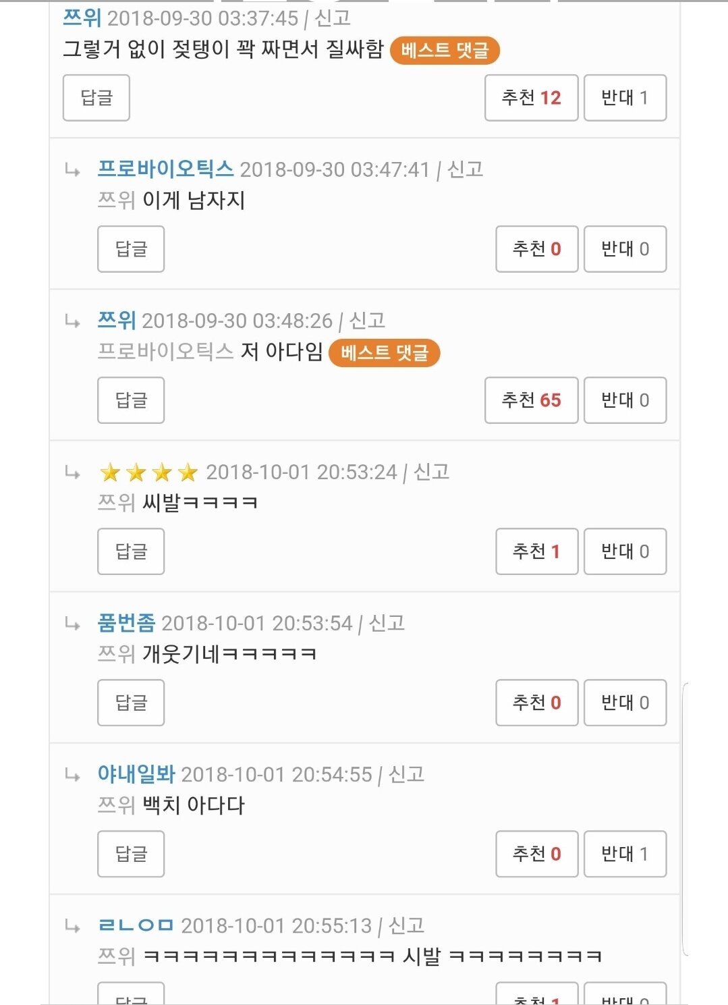The image size is (728, 1005).
Task: Reply to 야내일봐 comment with 답글
Action: coord(131,854)
